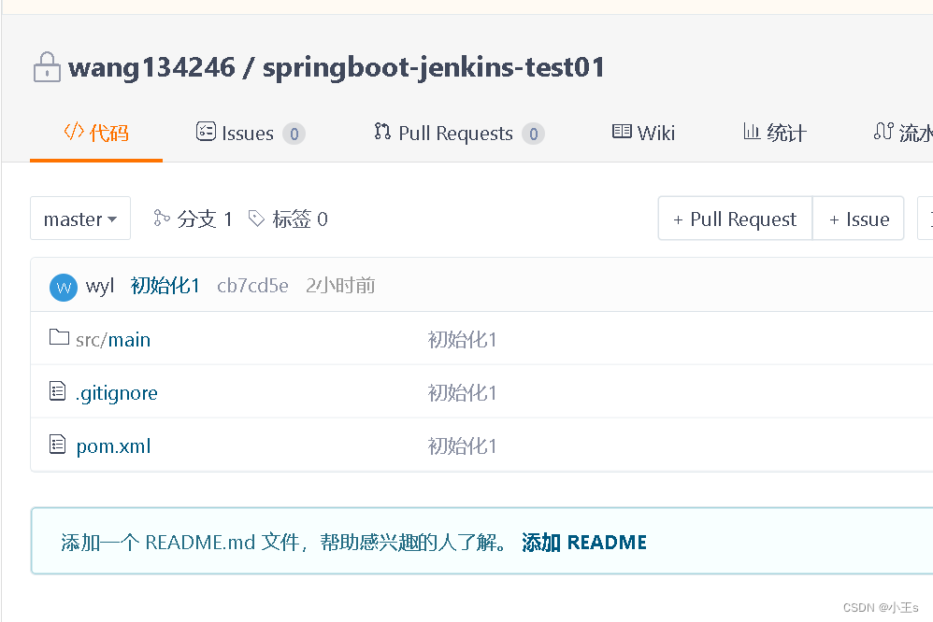Screen dimensions: 933x622
Task: Click the file icon beside .gitignore
Action: tap(56, 392)
